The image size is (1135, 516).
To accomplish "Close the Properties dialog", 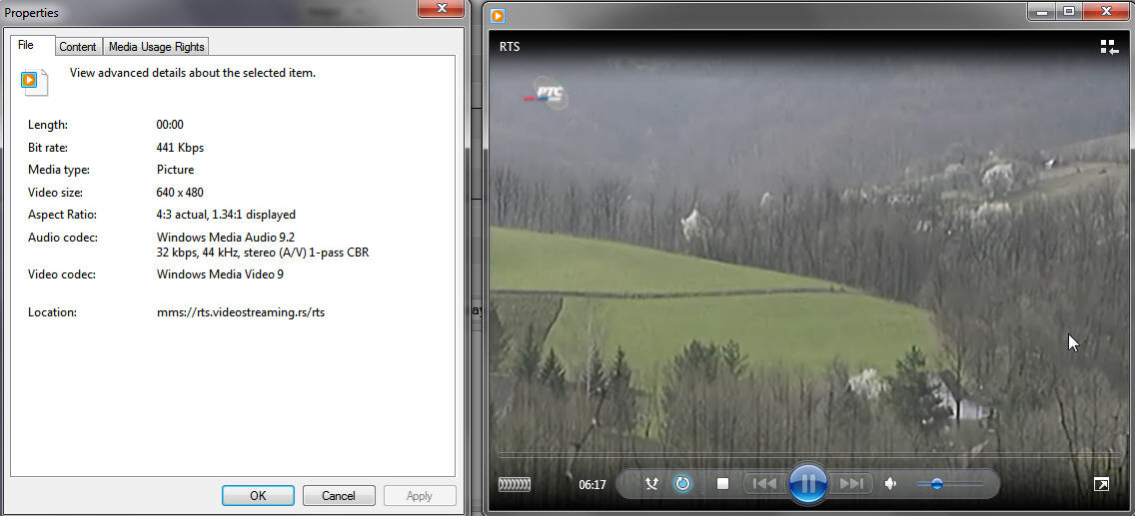I will pos(441,11).
